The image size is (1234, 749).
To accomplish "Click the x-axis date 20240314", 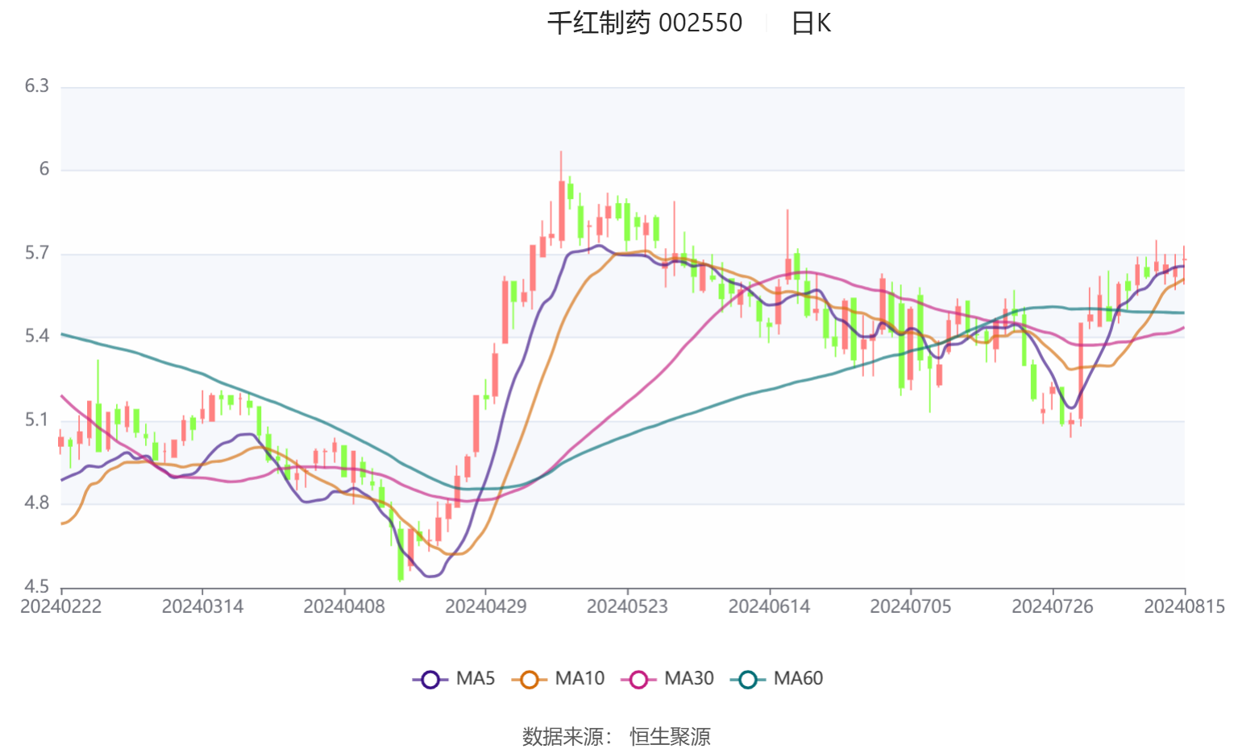I will point(202,606).
